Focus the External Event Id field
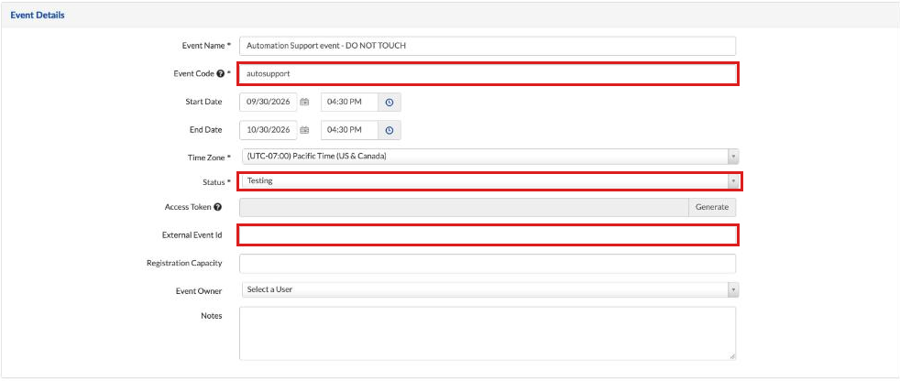900x381 pixels. [x=488, y=235]
